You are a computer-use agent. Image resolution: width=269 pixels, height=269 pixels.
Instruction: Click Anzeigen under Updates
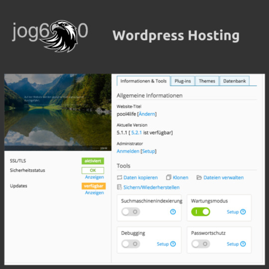tap(94, 193)
